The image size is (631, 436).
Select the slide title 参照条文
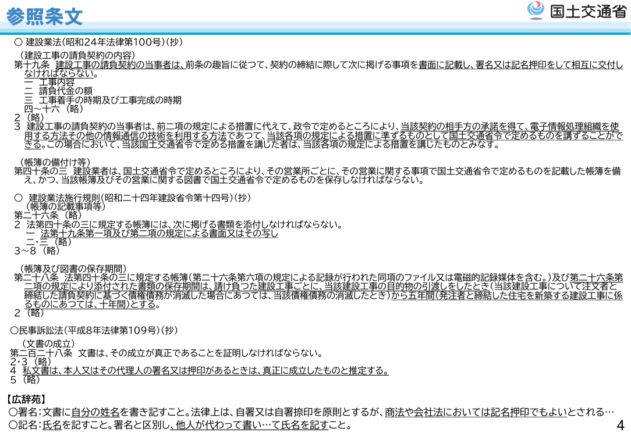pos(44,16)
